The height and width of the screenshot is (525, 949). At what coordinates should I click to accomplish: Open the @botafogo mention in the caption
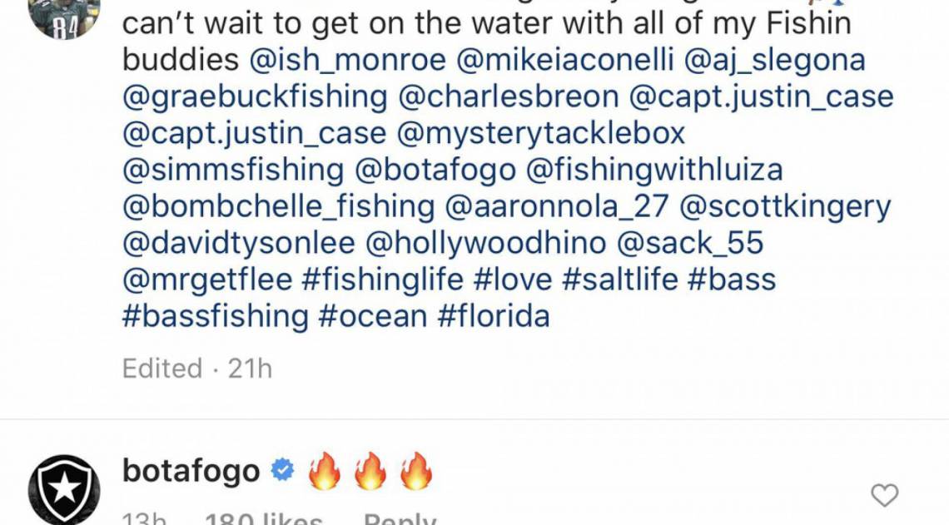point(435,170)
